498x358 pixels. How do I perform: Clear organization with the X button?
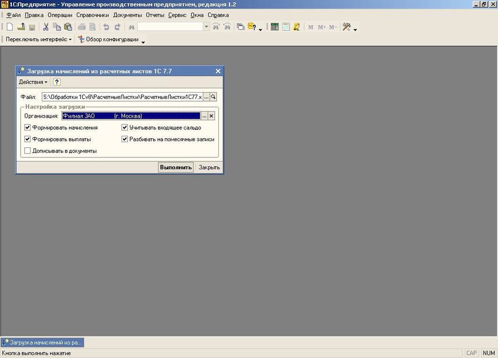coord(211,116)
